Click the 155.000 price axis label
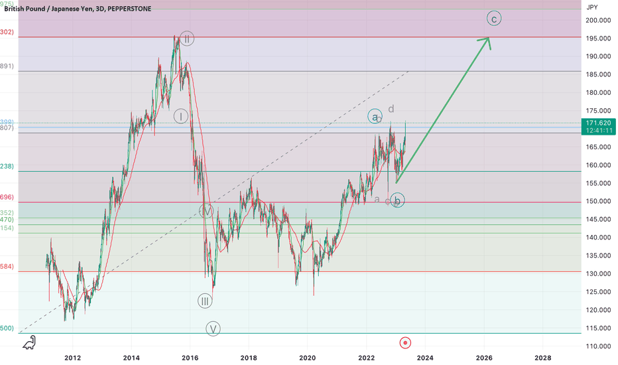The image size is (618, 365). pos(598,183)
